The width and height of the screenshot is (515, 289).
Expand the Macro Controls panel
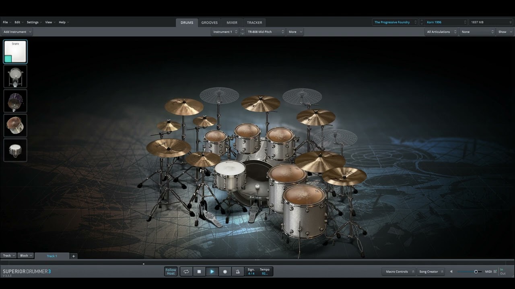click(x=399, y=272)
